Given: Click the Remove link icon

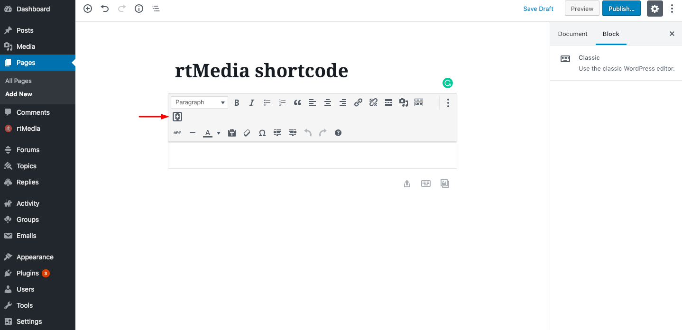Looking at the screenshot, I should point(373,102).
